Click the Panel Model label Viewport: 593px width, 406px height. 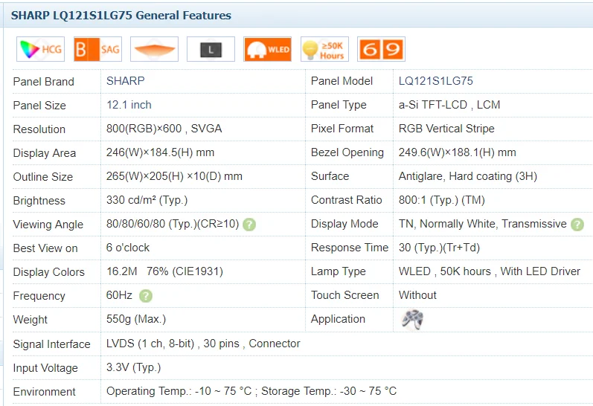(342, 81)
